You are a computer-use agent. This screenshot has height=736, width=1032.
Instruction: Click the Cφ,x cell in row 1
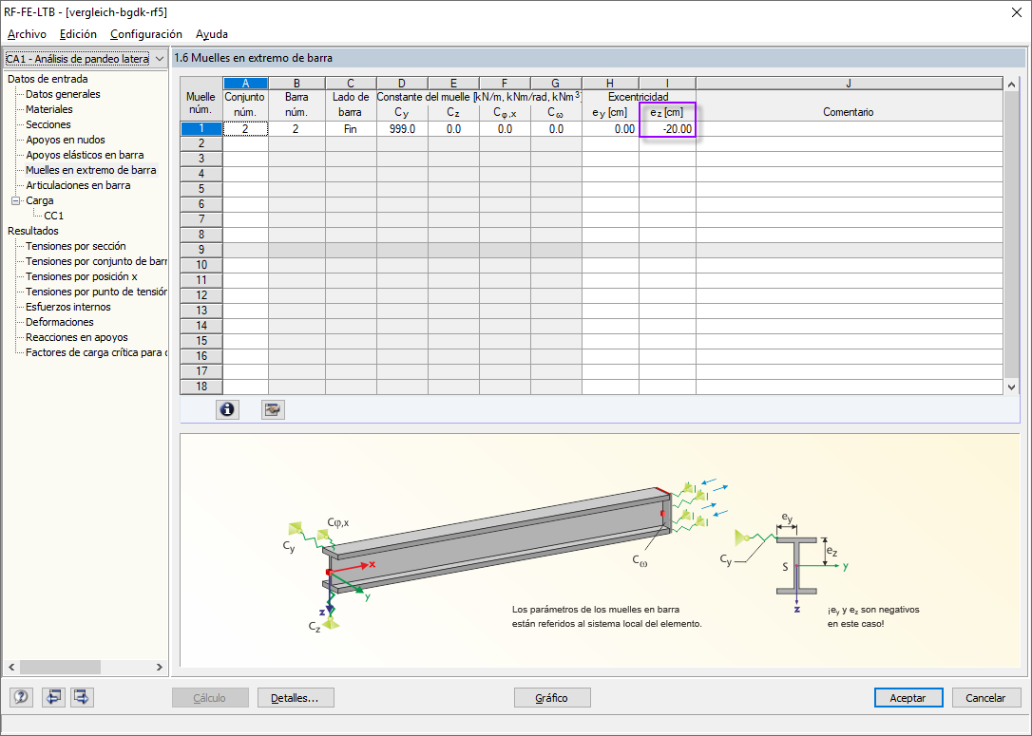coord(505,129)
